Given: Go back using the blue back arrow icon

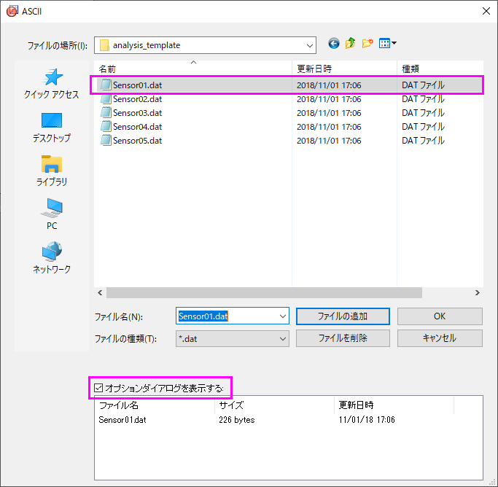Looking at the screenshot, I should pos(333,43).
